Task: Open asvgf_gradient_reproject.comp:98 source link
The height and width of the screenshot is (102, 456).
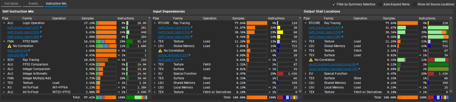Action: coord(332,64)
